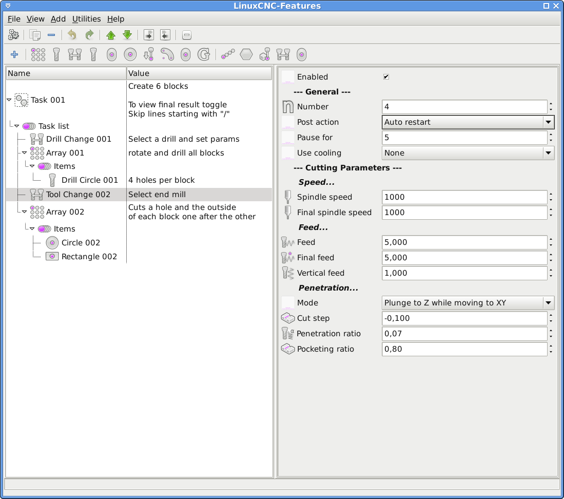
Task: Click the horseshoe icon beside Number field
Action: [x=288, y=107]
